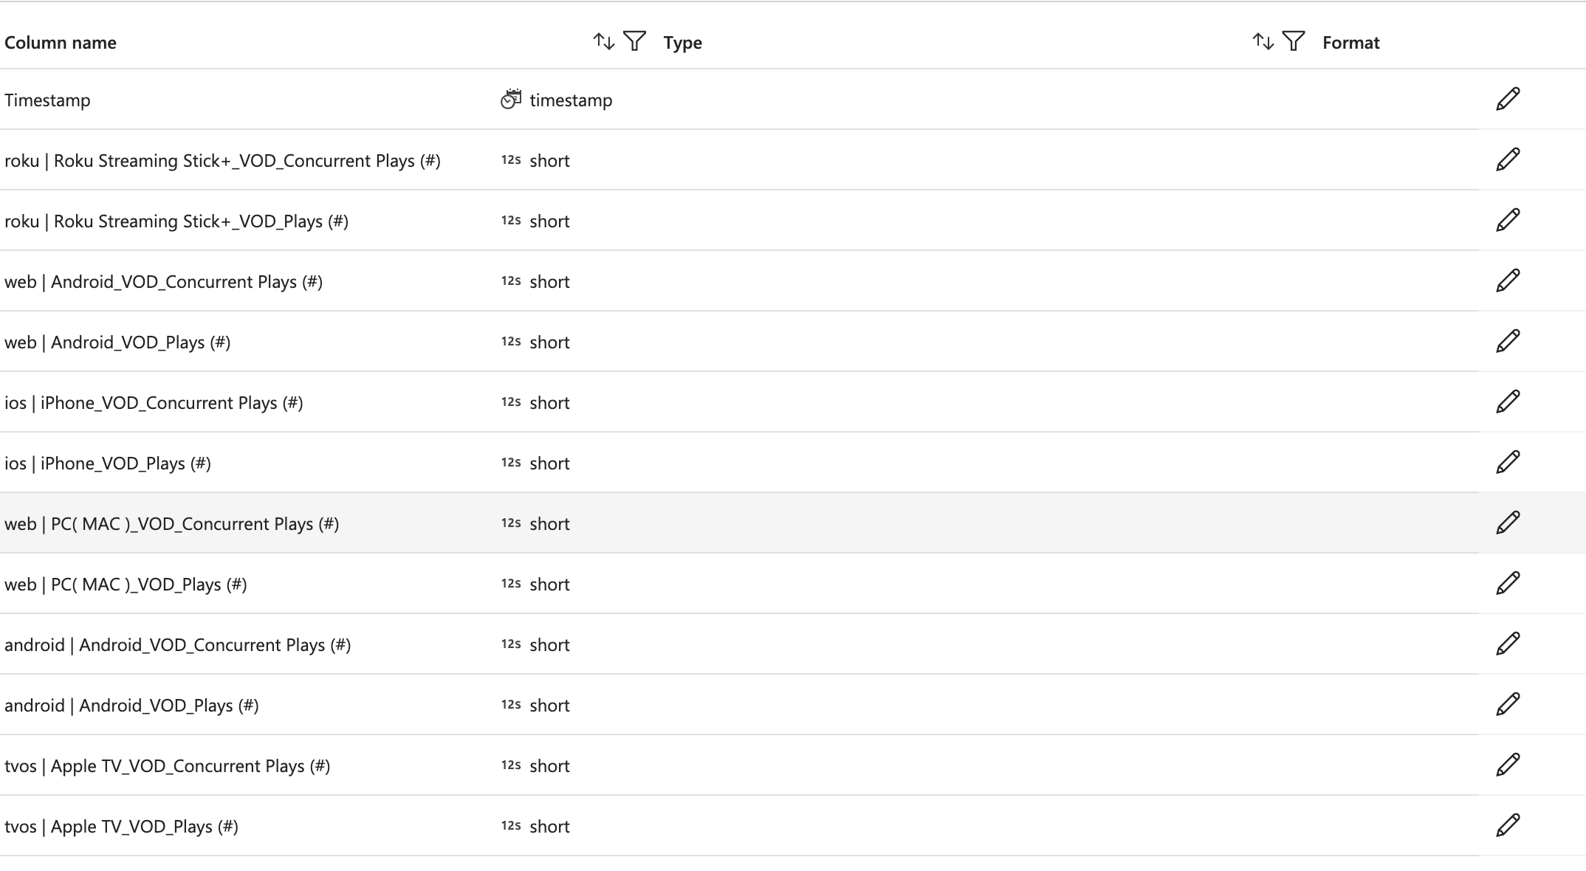1586x871 pixels.
Task: Edit the tvos Apple TV_VOD_Plays column
Action: click(x=1508, y=825)
